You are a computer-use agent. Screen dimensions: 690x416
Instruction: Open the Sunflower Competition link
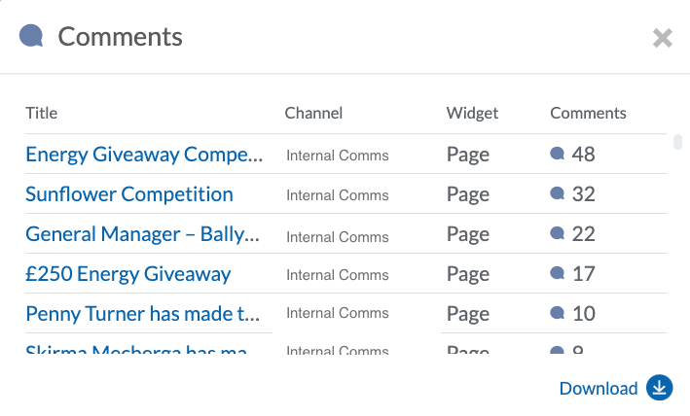pos(129,194)
